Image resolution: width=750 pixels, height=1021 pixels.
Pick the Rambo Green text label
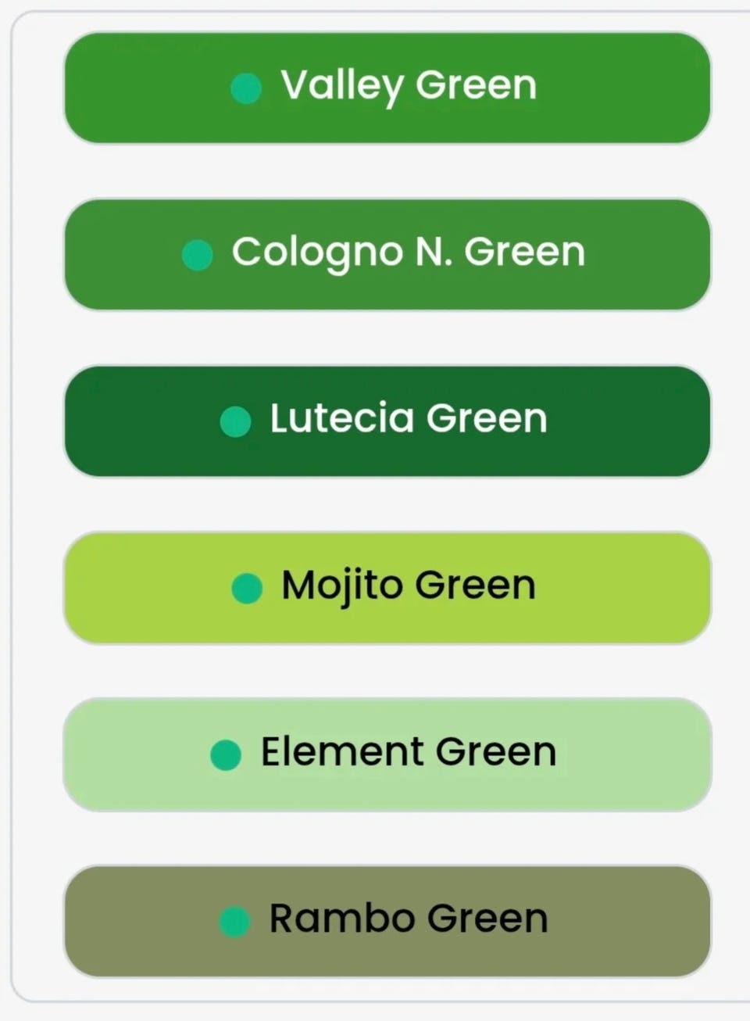coord(409,919)
